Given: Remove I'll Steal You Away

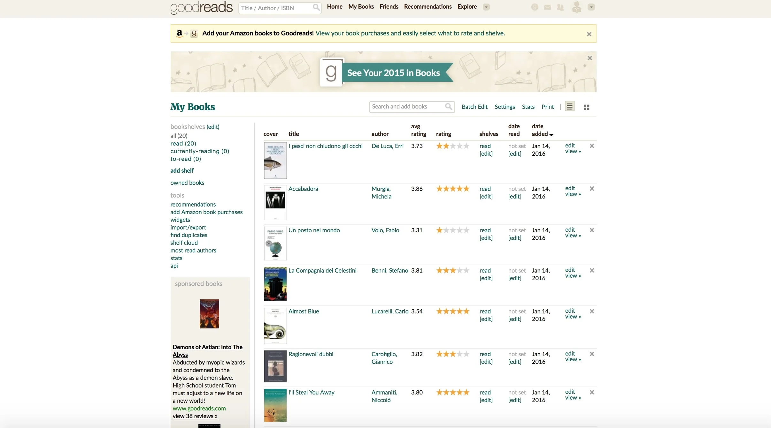Looking at the screenshot, I should [592, 392].
